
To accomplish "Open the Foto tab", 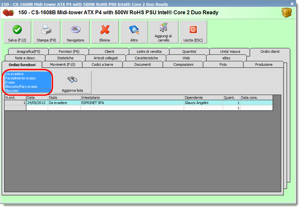I will [223, 64].
